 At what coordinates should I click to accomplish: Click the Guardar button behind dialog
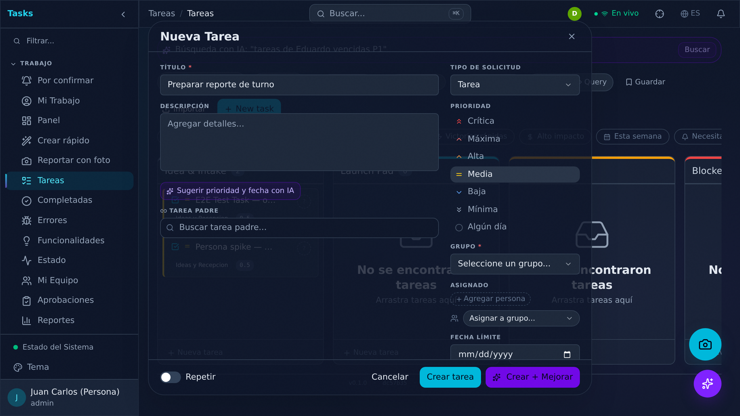tap(645, 82)
